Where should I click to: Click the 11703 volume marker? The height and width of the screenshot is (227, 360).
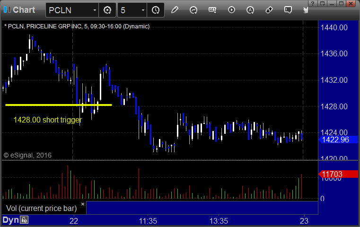(x=338, y=174)
